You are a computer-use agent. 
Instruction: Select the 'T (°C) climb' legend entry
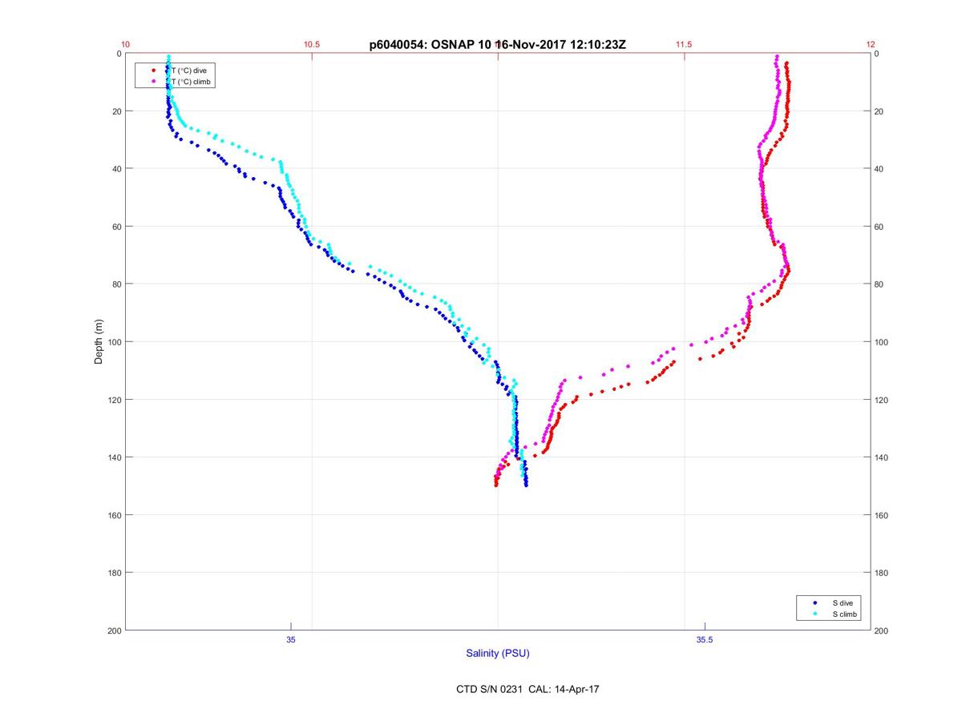(x=191, y=82)
